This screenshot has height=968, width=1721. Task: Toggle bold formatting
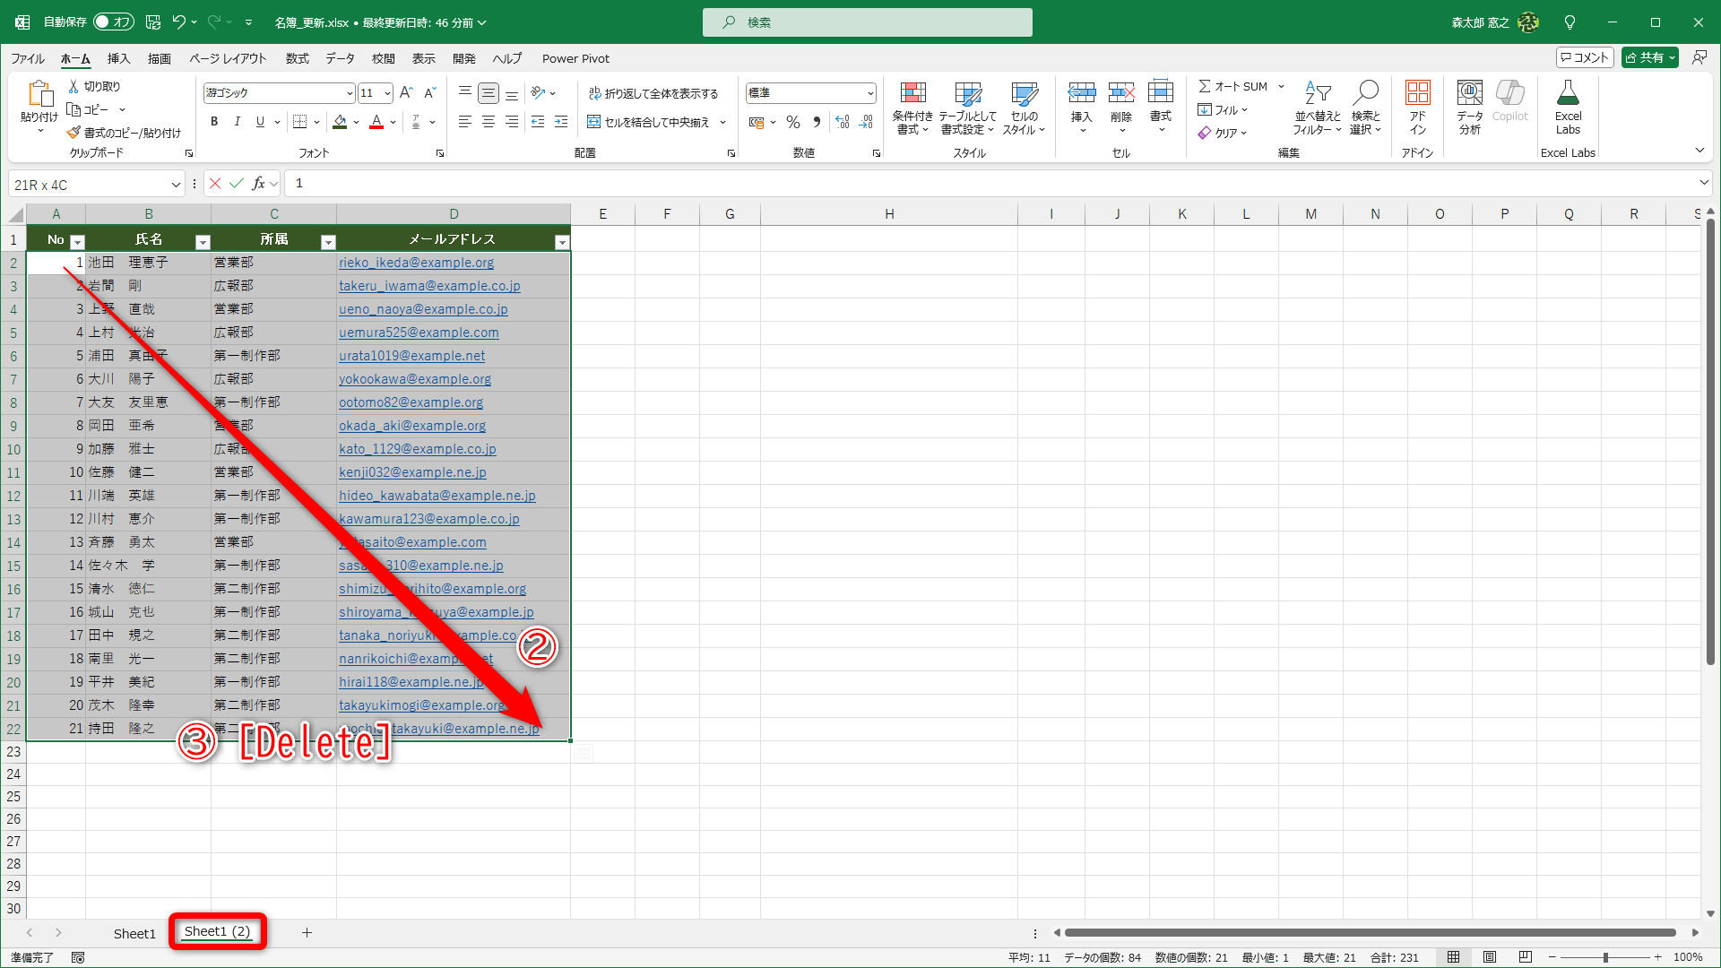click(214, 122)
